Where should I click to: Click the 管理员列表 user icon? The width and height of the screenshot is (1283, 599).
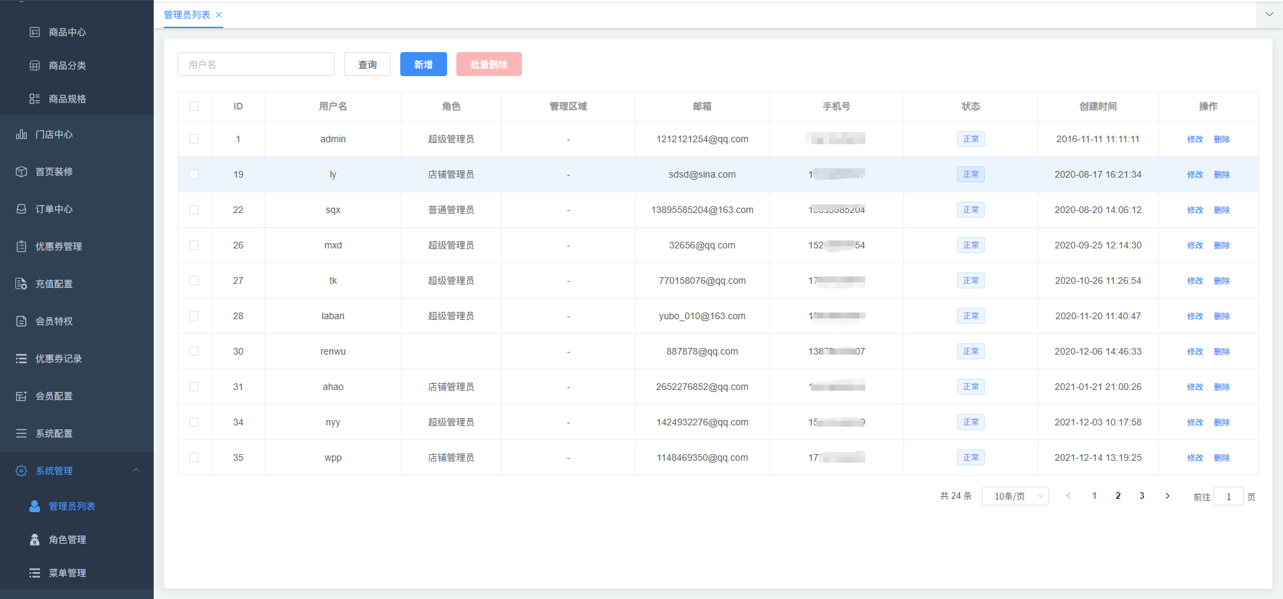pos(35,506)
